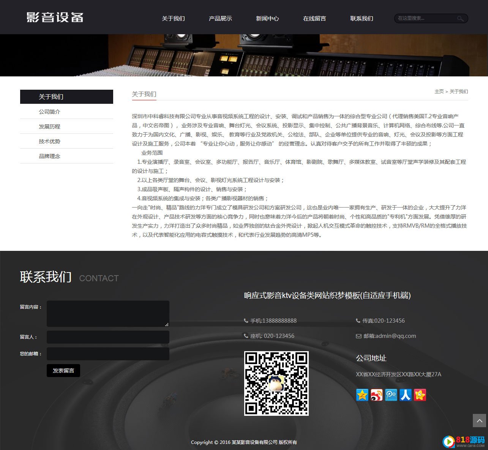The width and height of the screenshot is (488, 450).
Task: Share via the smiling star Pengyou icon
Action: (420, 395)
